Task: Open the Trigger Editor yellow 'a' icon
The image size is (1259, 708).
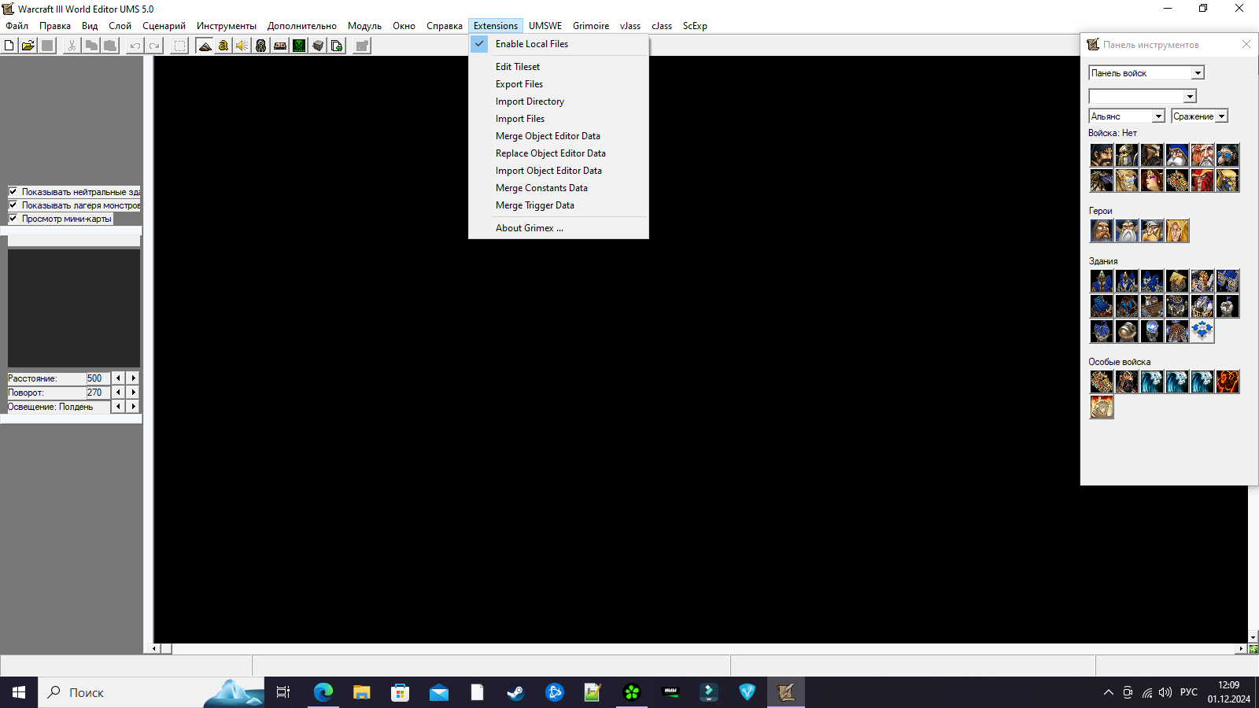Action: tap(223, 46)
